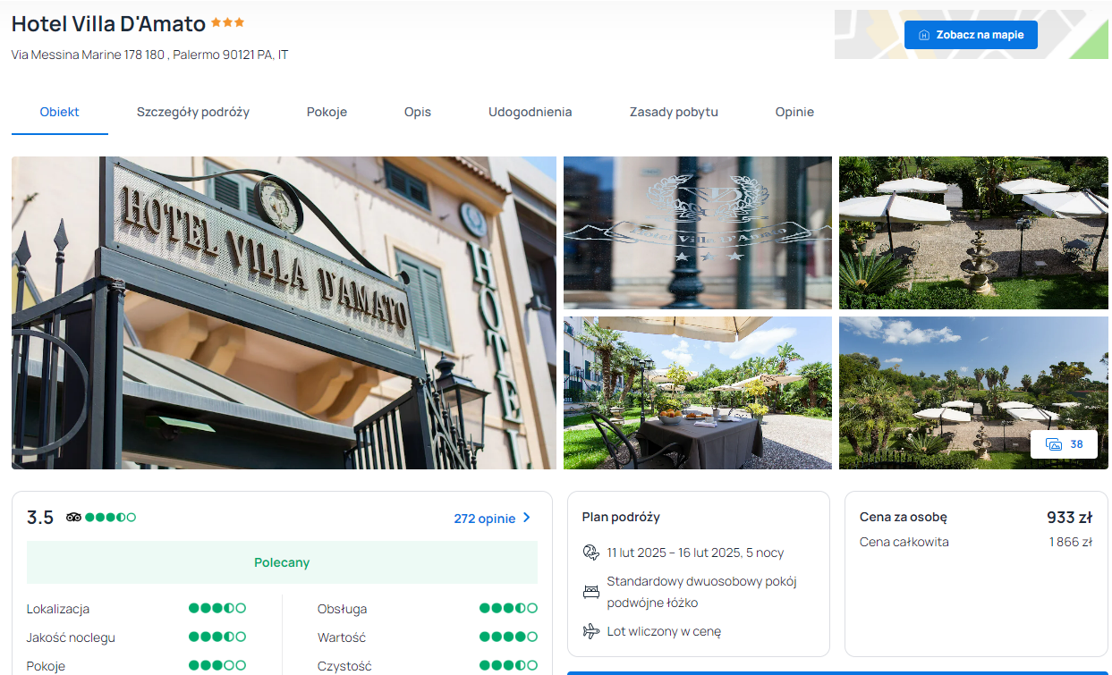Click the chevron arrow beside 272 opinie
1112x675 pixels.
[x=526, y=518]
